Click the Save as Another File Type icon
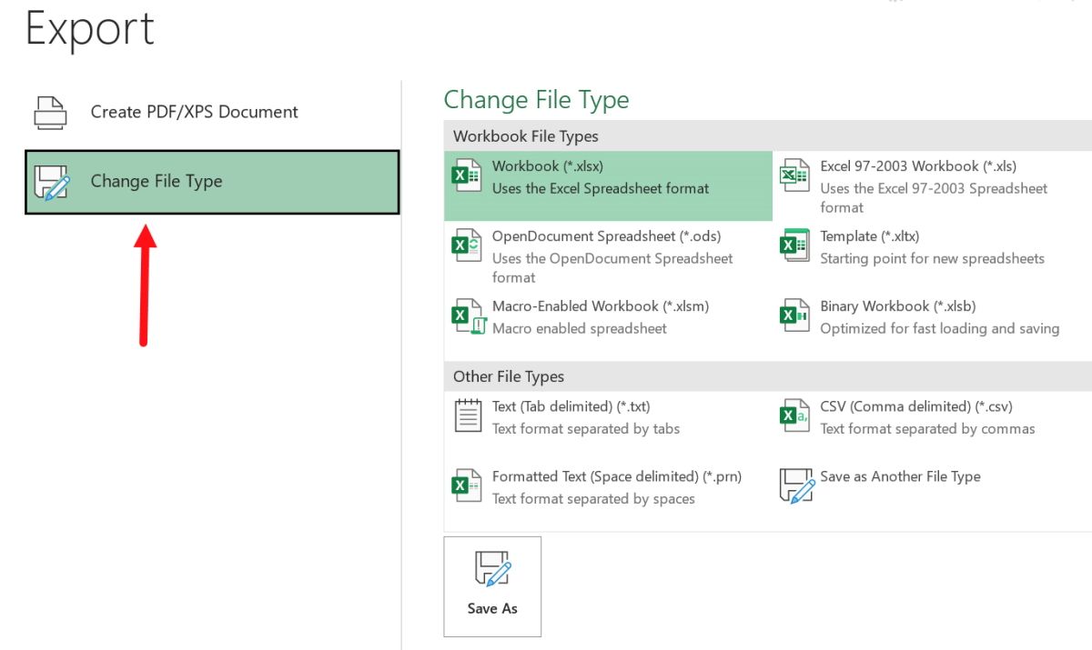This screenshot has width=1092, height=650. coord(795,485)
